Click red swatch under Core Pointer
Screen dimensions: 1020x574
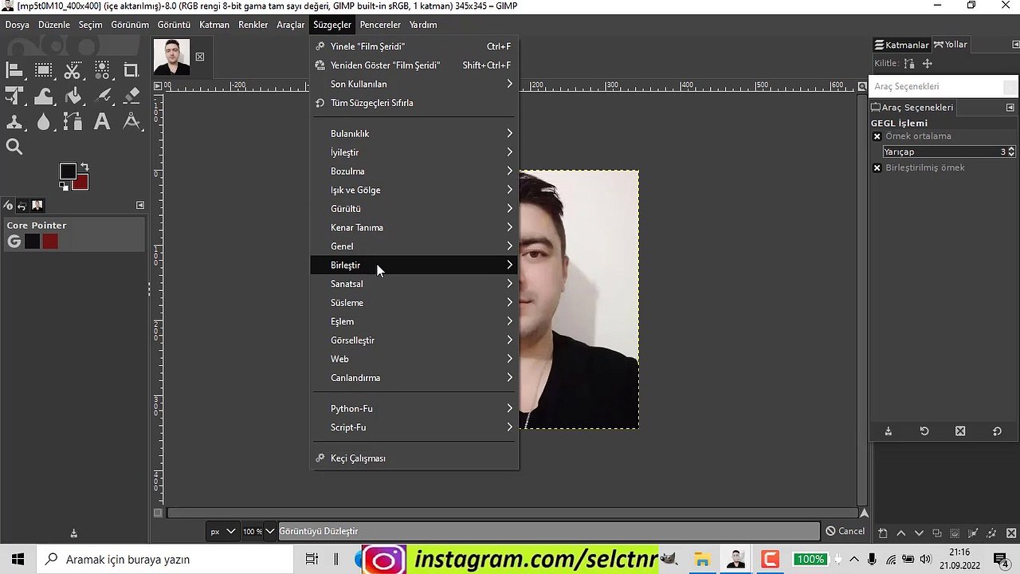pos(50,242)
